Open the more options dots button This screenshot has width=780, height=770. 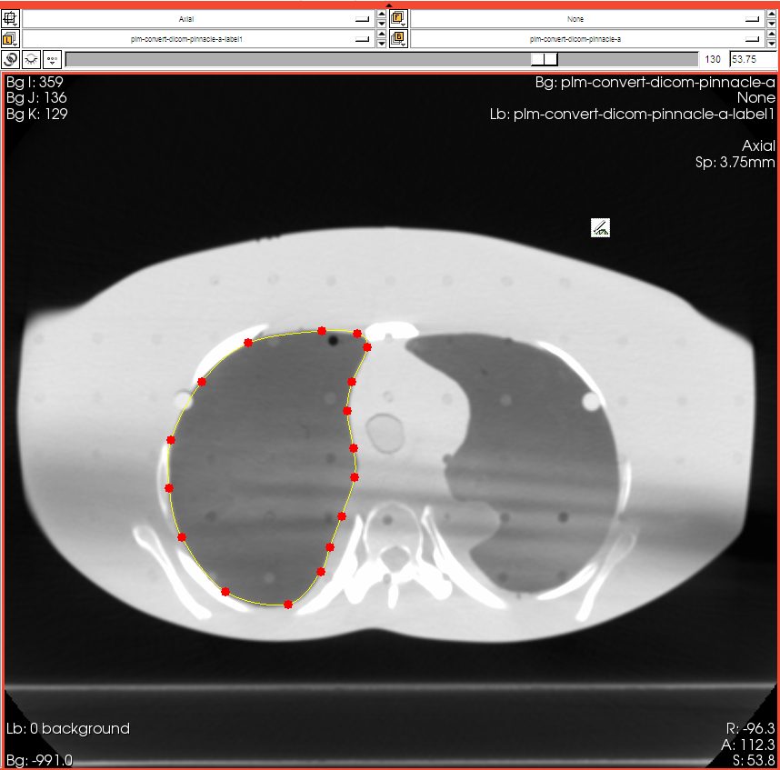[x=52, y=59]
